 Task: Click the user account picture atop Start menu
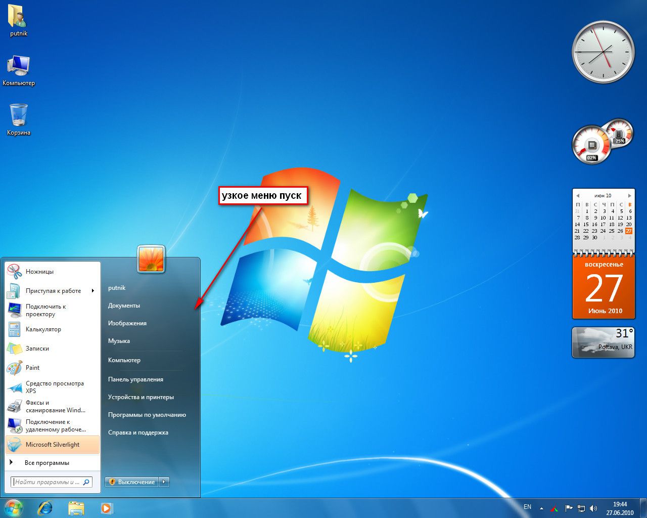(x=151, y=259)
